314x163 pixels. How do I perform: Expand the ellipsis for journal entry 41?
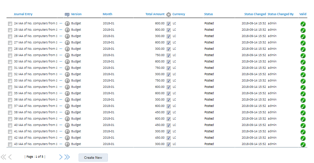click(61, 131)
